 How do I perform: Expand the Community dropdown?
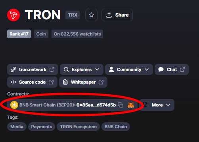129,69
